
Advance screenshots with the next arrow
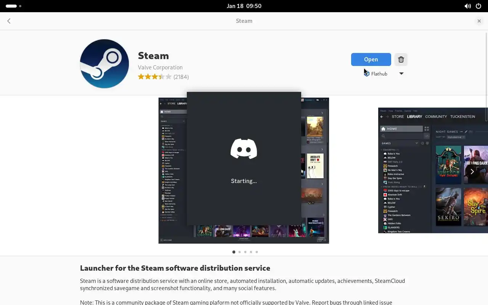pos(472,172)
